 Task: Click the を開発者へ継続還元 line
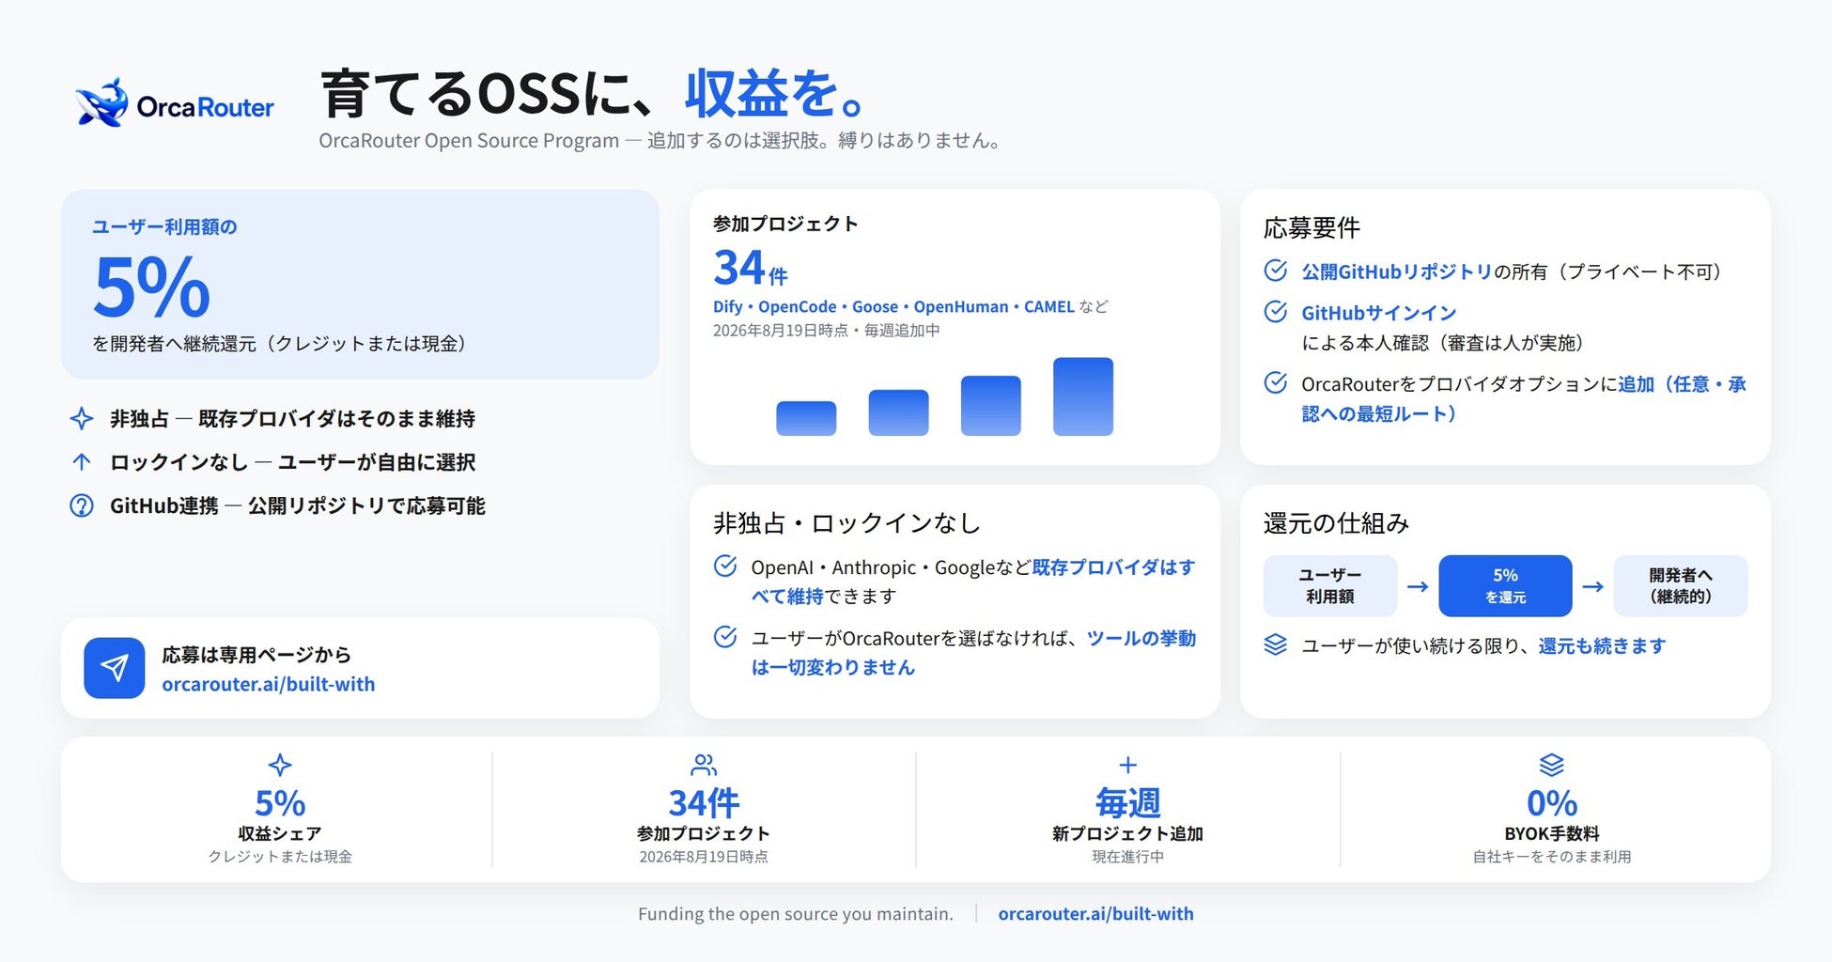(x=280, y=343)
